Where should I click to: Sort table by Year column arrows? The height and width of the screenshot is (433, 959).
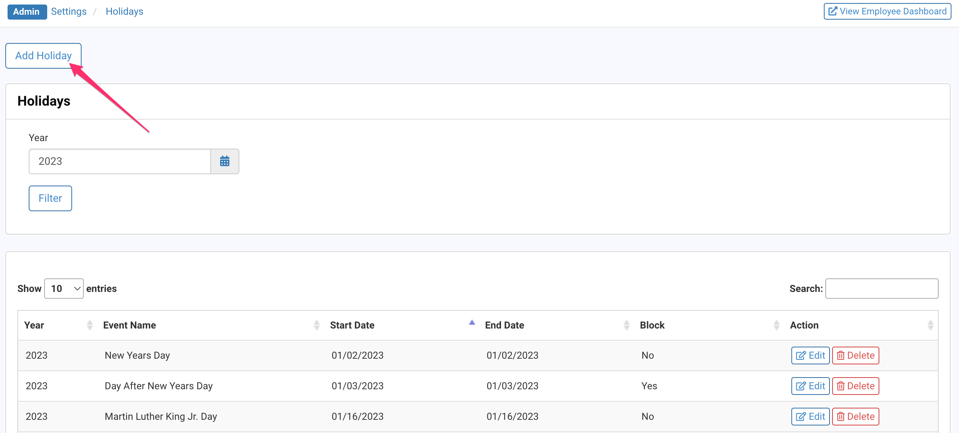click(90, 325)
